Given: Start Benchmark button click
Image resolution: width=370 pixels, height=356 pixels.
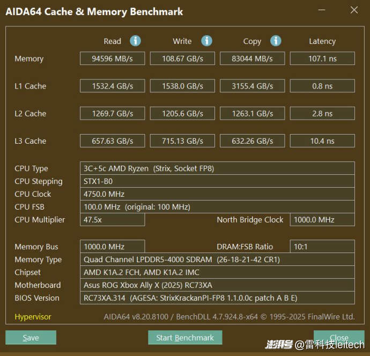Looking at the screenshot, I should coord(185,338).
